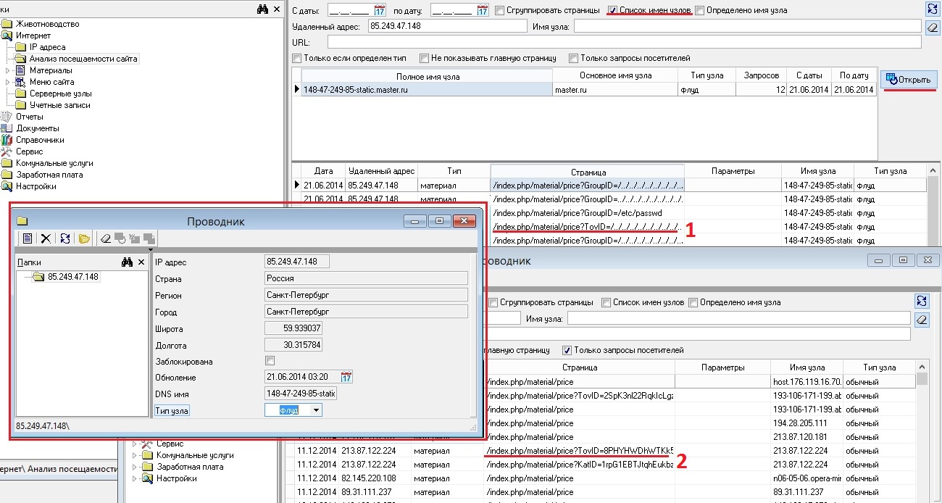Toggle the checked 'Список имен узлов' checkbox

point(613,11)
